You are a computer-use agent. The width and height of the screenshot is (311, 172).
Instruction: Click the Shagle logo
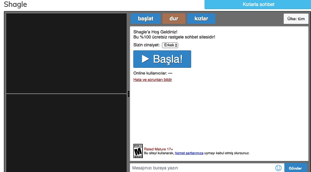tap(16, 4)
